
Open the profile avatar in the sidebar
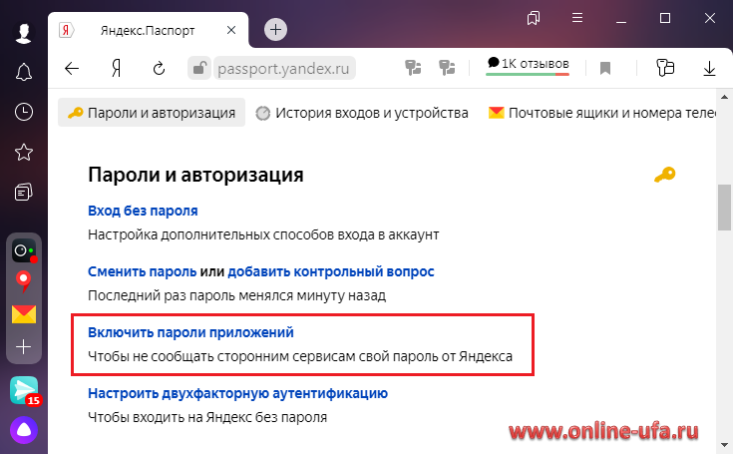23,33
